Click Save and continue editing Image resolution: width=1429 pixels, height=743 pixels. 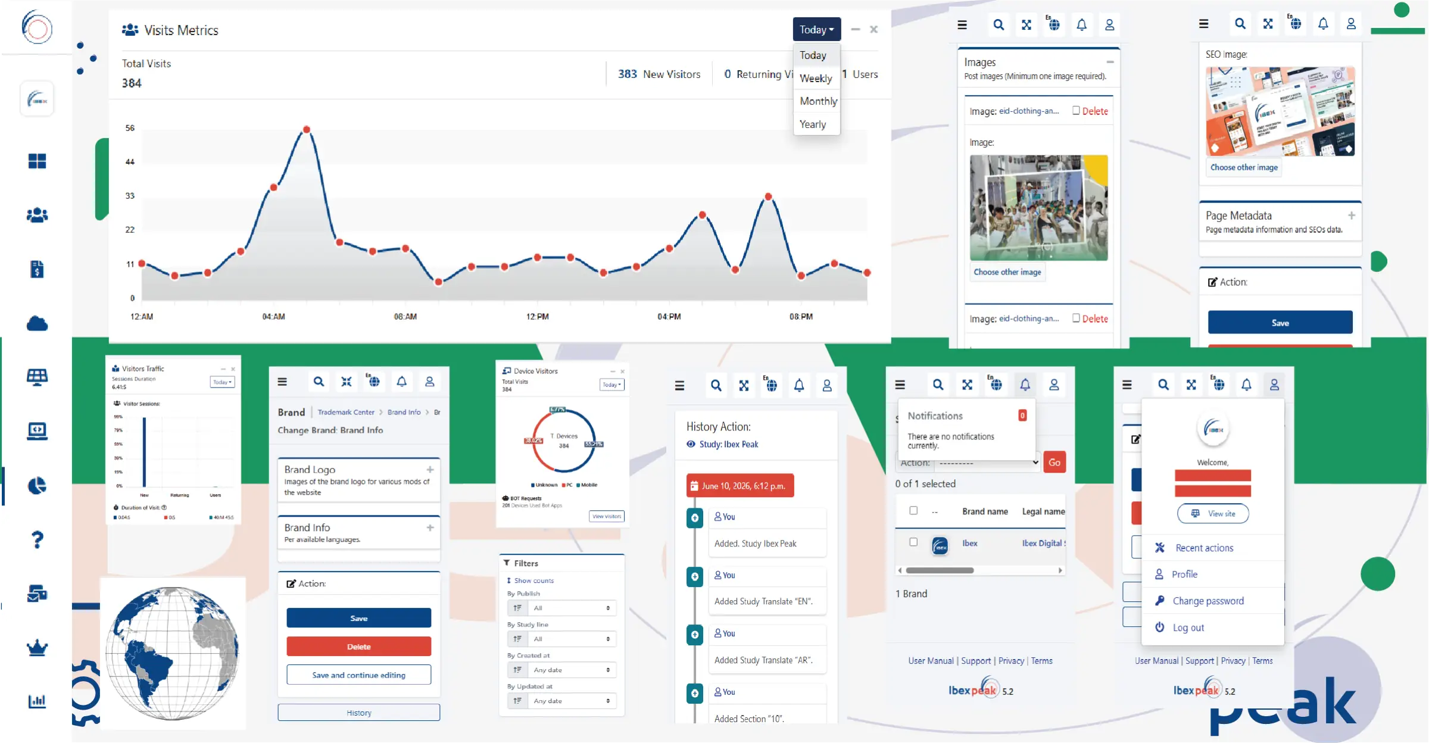pyautogui.click(x=358, y=675)
